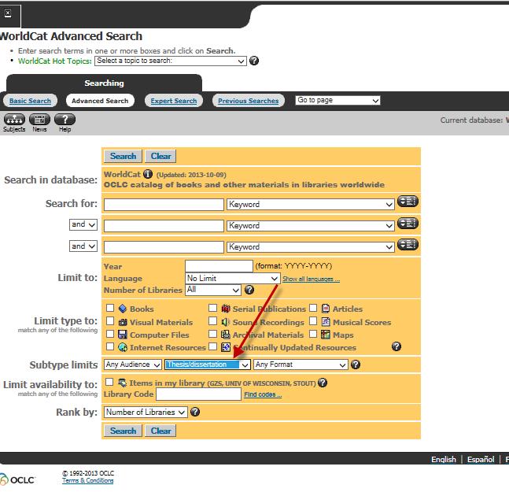Click the Serial Publications icon
The height and width of the screenshot is (496, 509).
coord(226,309)
